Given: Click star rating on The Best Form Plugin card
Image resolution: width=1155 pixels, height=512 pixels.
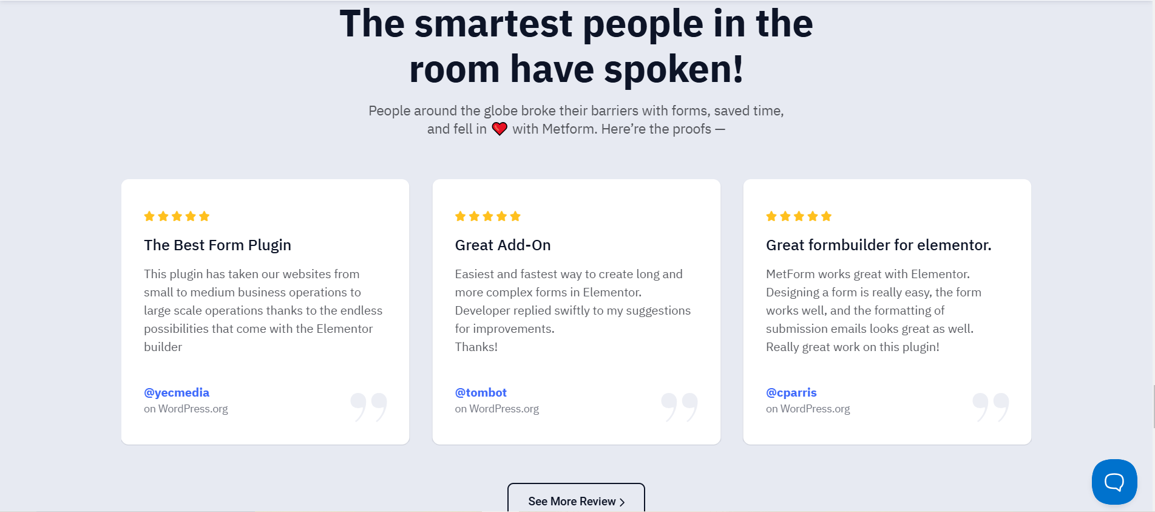Looking at the screenshot, I should [177, 216].
